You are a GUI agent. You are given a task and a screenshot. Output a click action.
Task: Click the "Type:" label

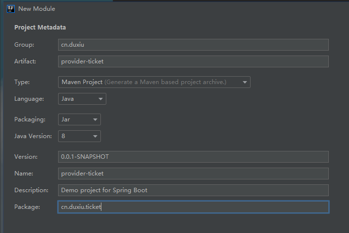coord(22,82)
